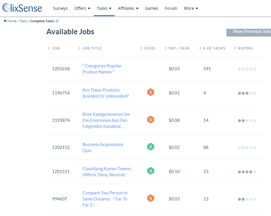This screenshot has height=216, width=271.
Task: Click the level 2 badge for Classifying Rumor Tweets
Action: 150,171
